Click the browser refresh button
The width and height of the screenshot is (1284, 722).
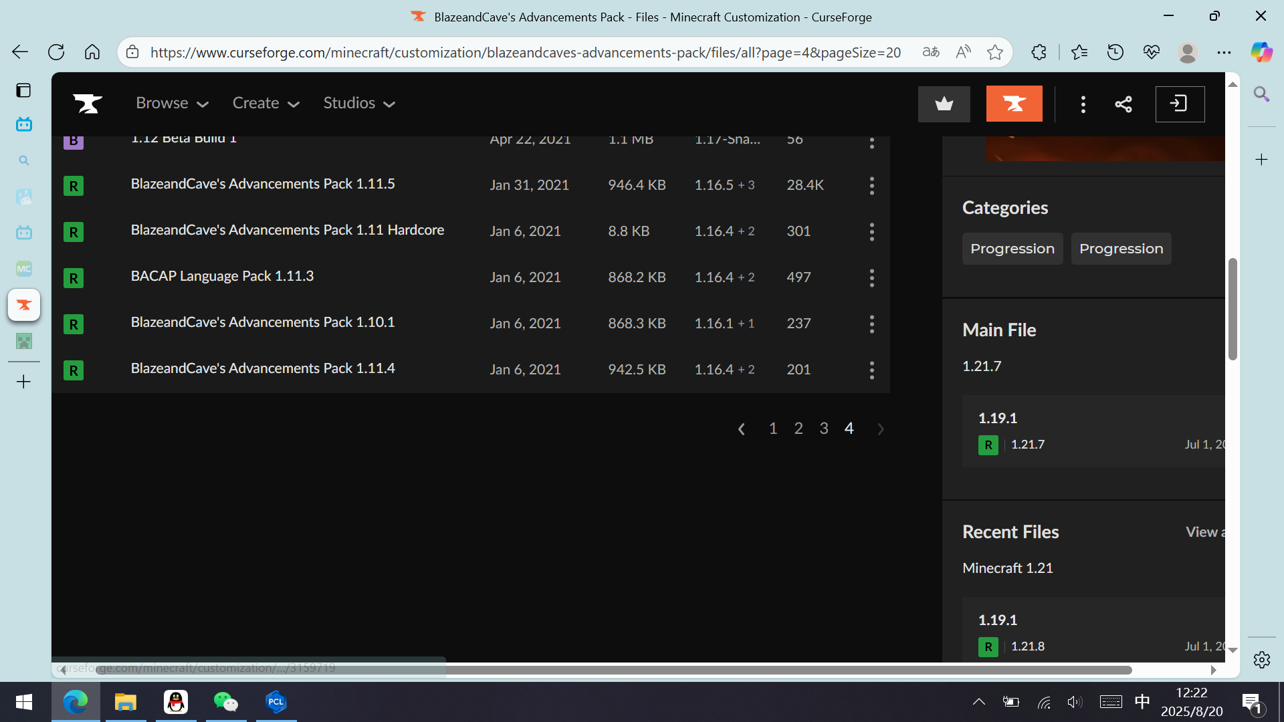click(56, 52)
